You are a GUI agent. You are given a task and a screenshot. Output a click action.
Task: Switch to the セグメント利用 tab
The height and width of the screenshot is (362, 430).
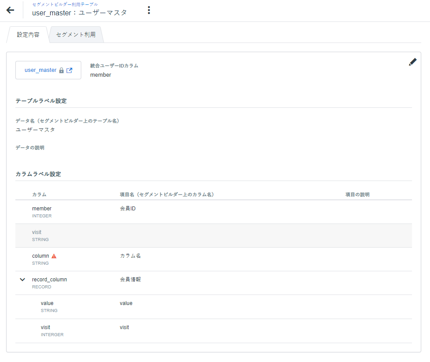76,35
